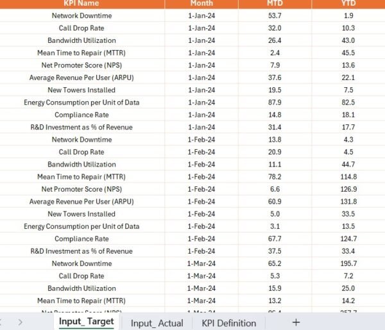The width and height of the screenshot is (385, 330).
Task: Select the YTD cell showing 126.9
Action: (348, 189)
